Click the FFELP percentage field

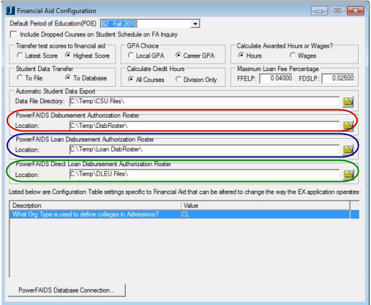[x=276, y=79]
